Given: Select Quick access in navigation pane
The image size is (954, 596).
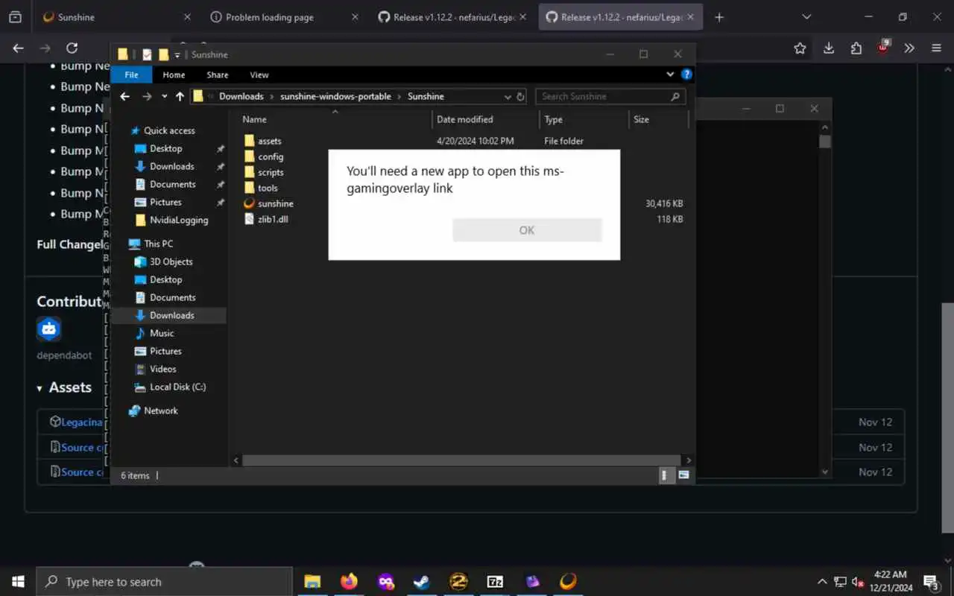Looking at the screenshot, I should click(169, 130).
